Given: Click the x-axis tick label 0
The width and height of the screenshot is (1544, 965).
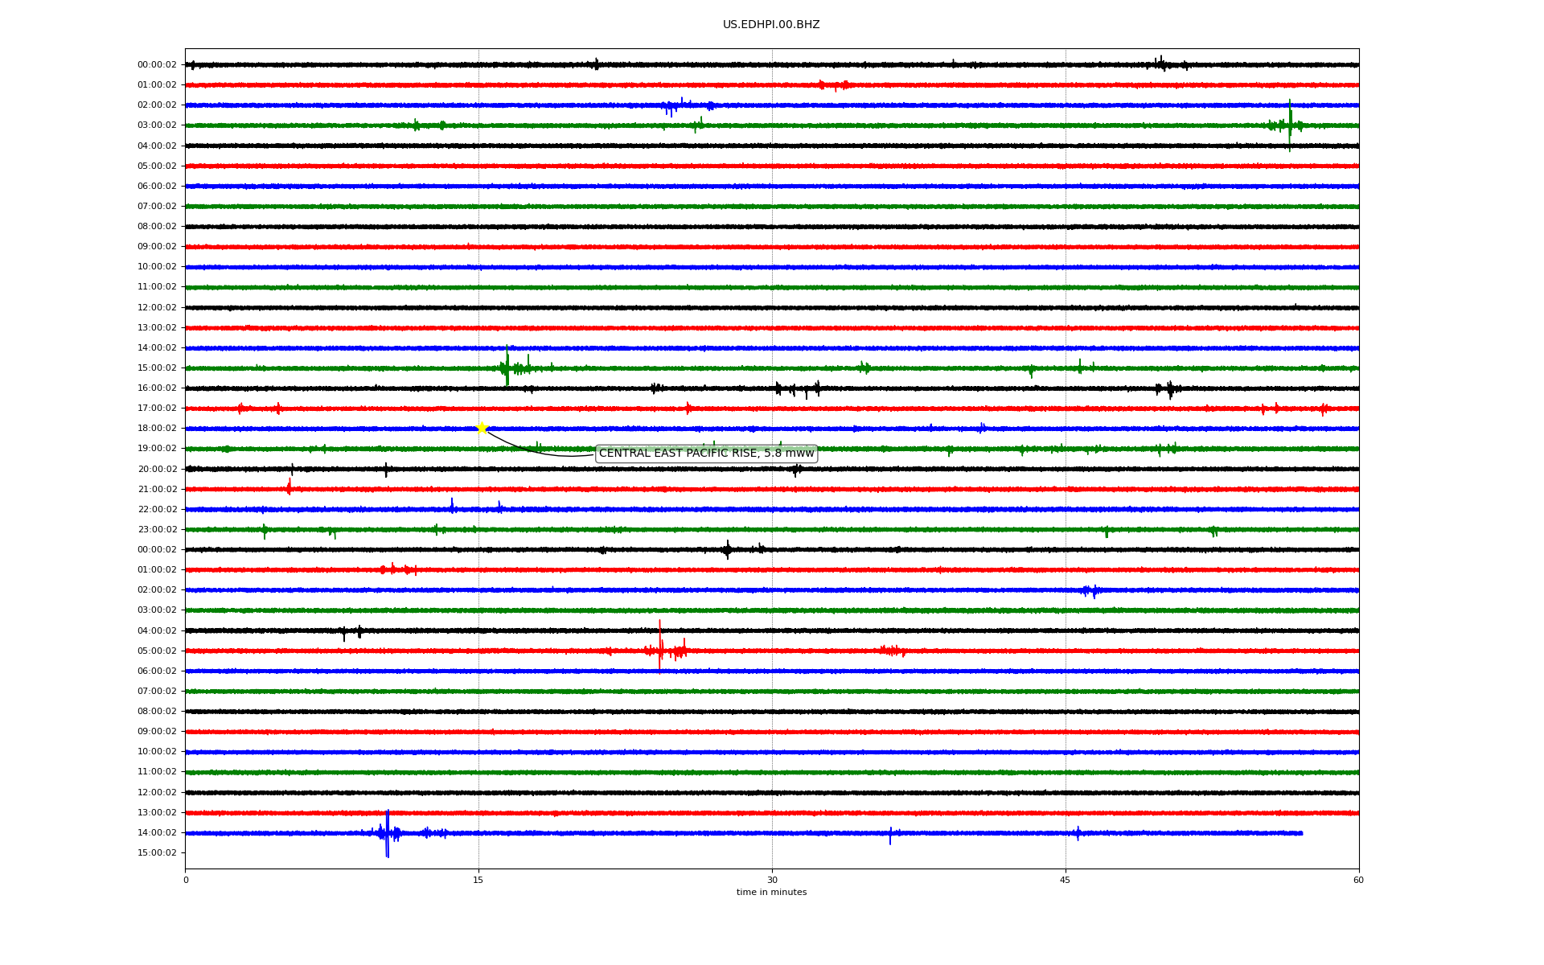Looking at the screenshot, I should pos(186,880).
